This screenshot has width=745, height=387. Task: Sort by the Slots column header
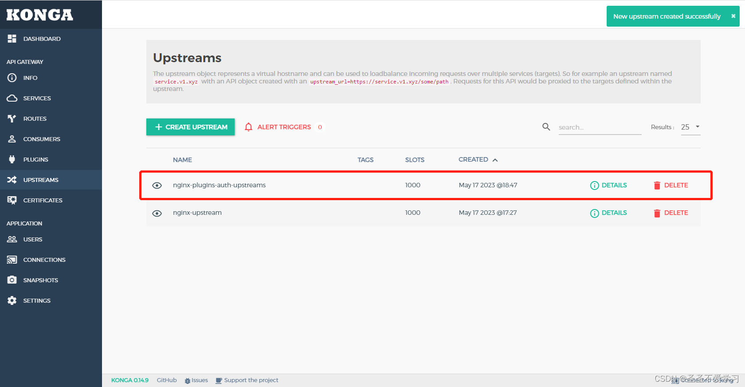(415, 160)
